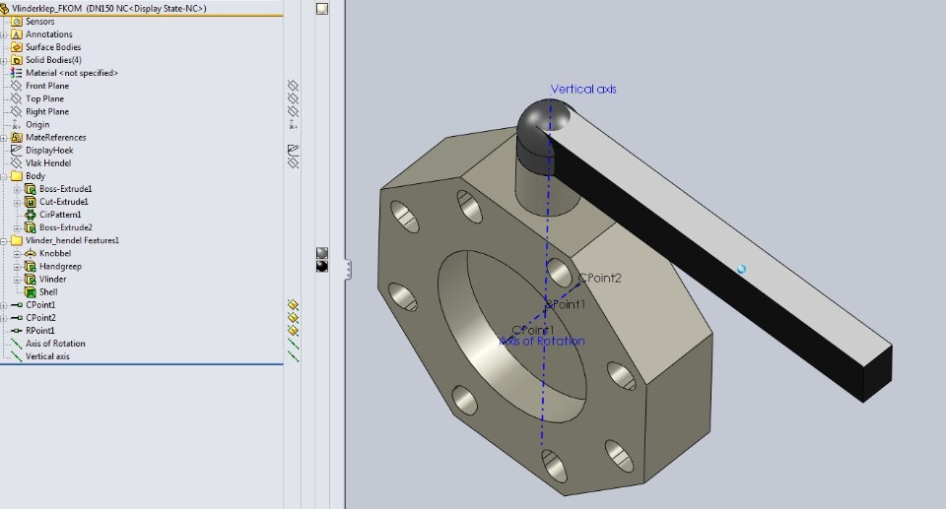
Task: Toggle CPoint1 visibility in display pane
Action: pyautogui.click(x=294, y=305)
